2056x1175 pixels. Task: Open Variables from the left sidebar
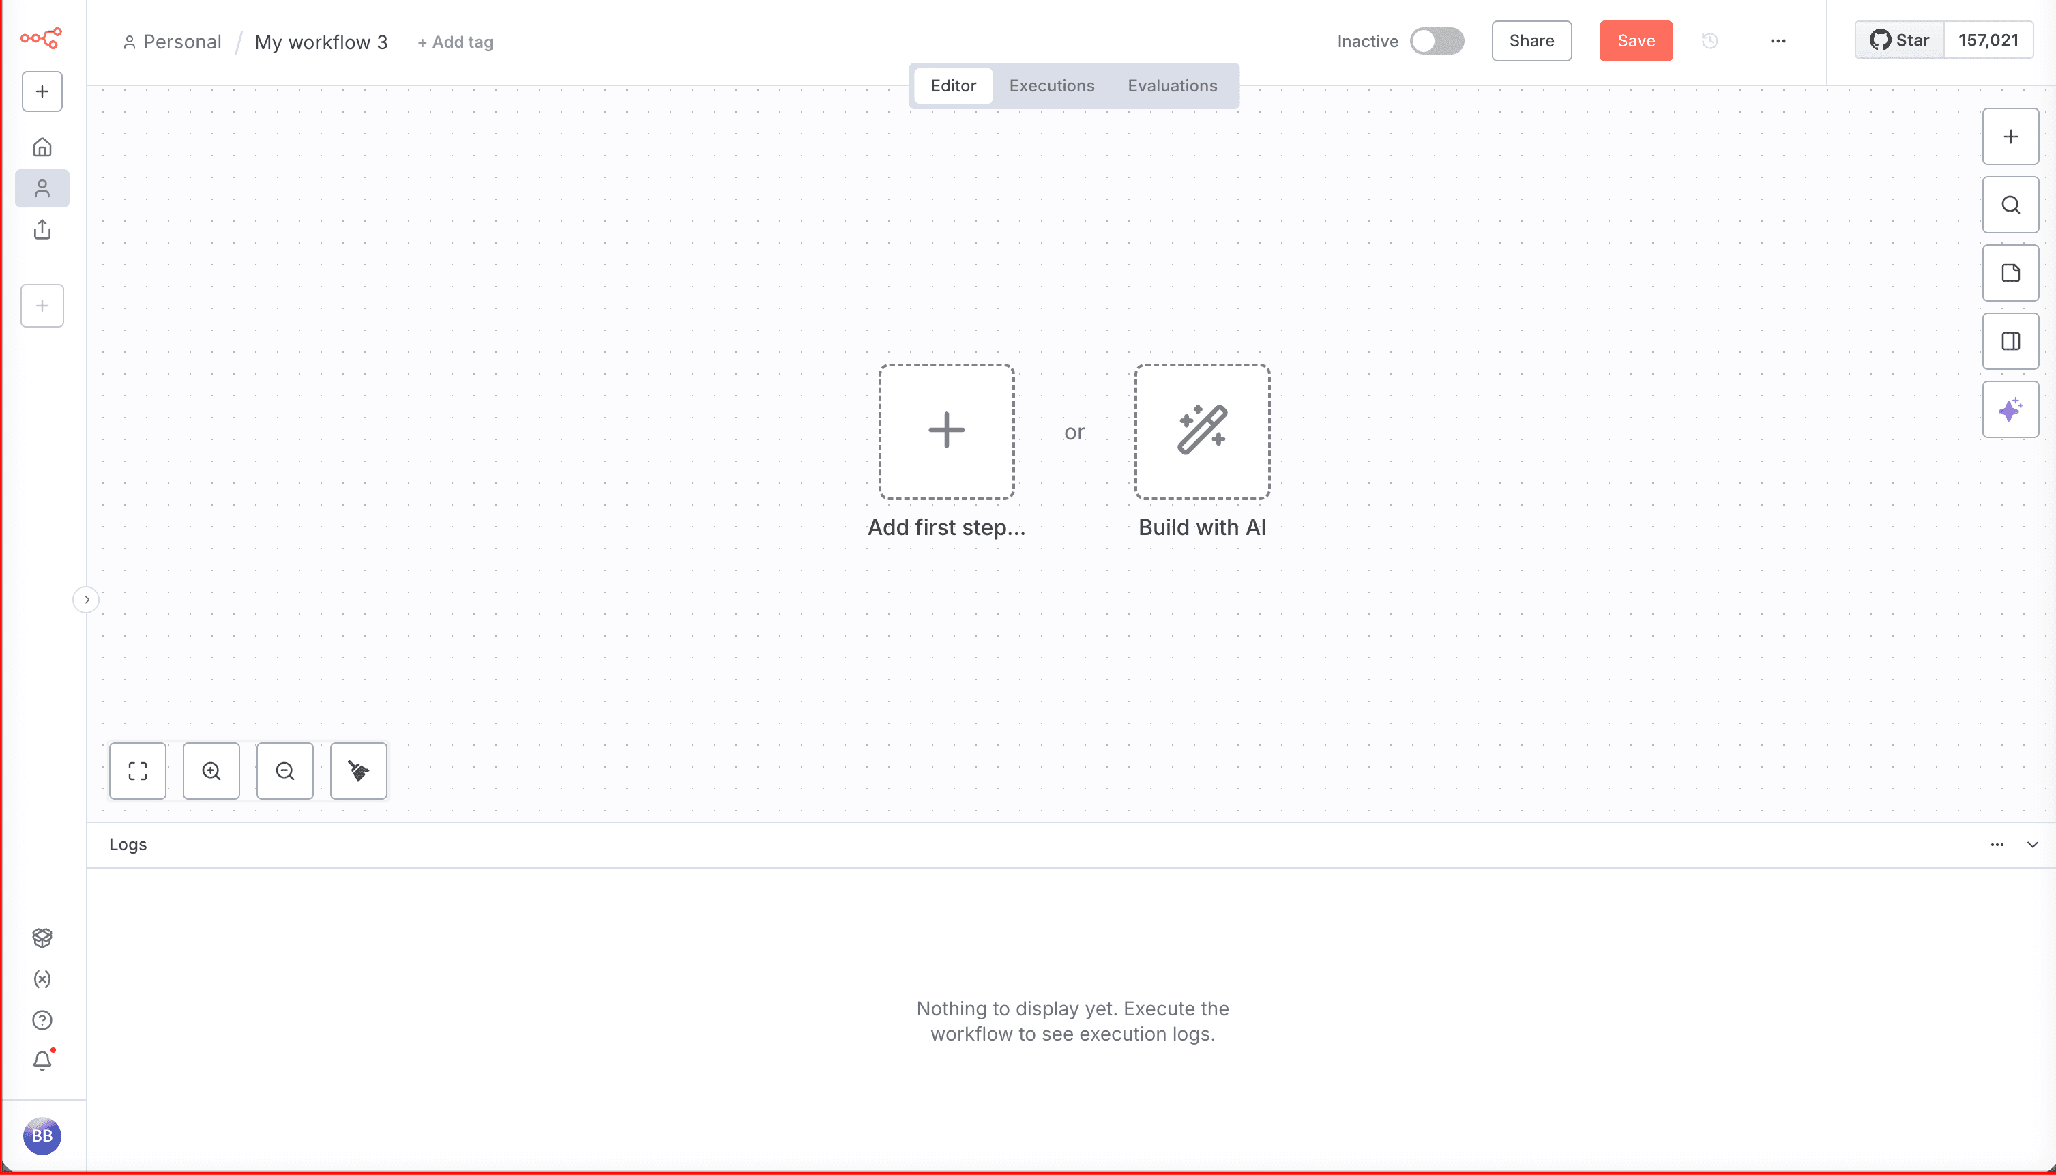(x=42, y=979)
